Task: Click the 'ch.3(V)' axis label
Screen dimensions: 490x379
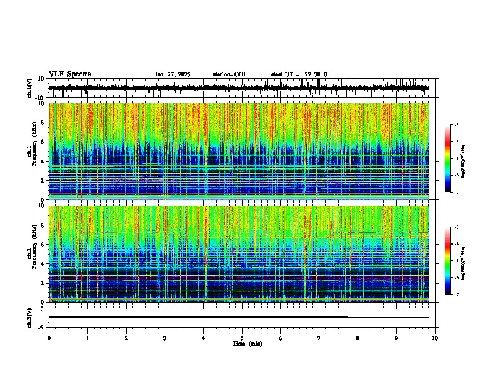Action: coord(30,318)
